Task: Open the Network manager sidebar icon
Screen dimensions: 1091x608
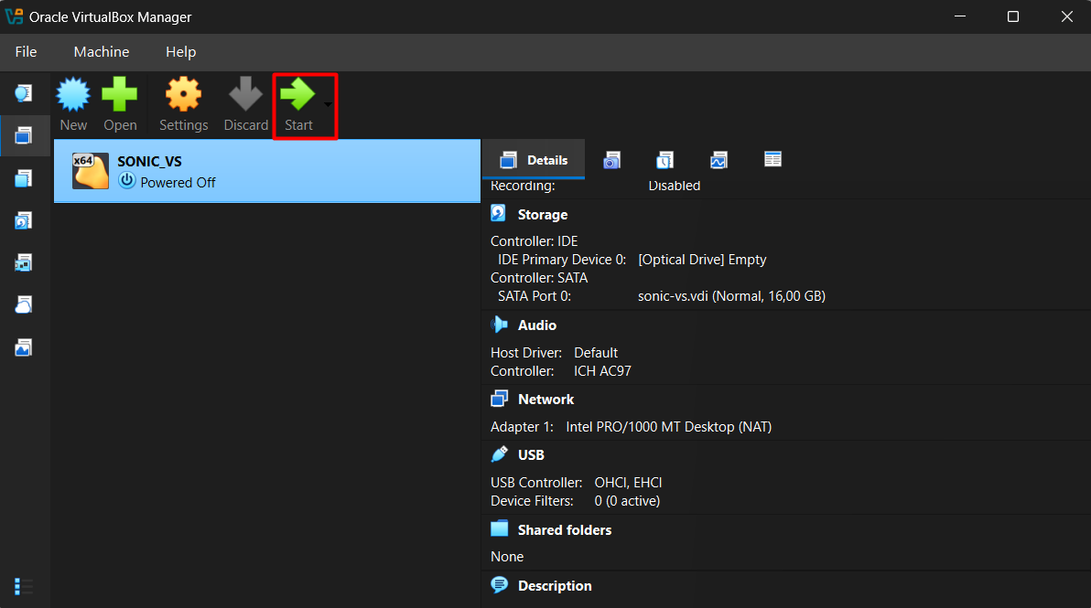Action: pyautogui.click(x=24, y=262)
